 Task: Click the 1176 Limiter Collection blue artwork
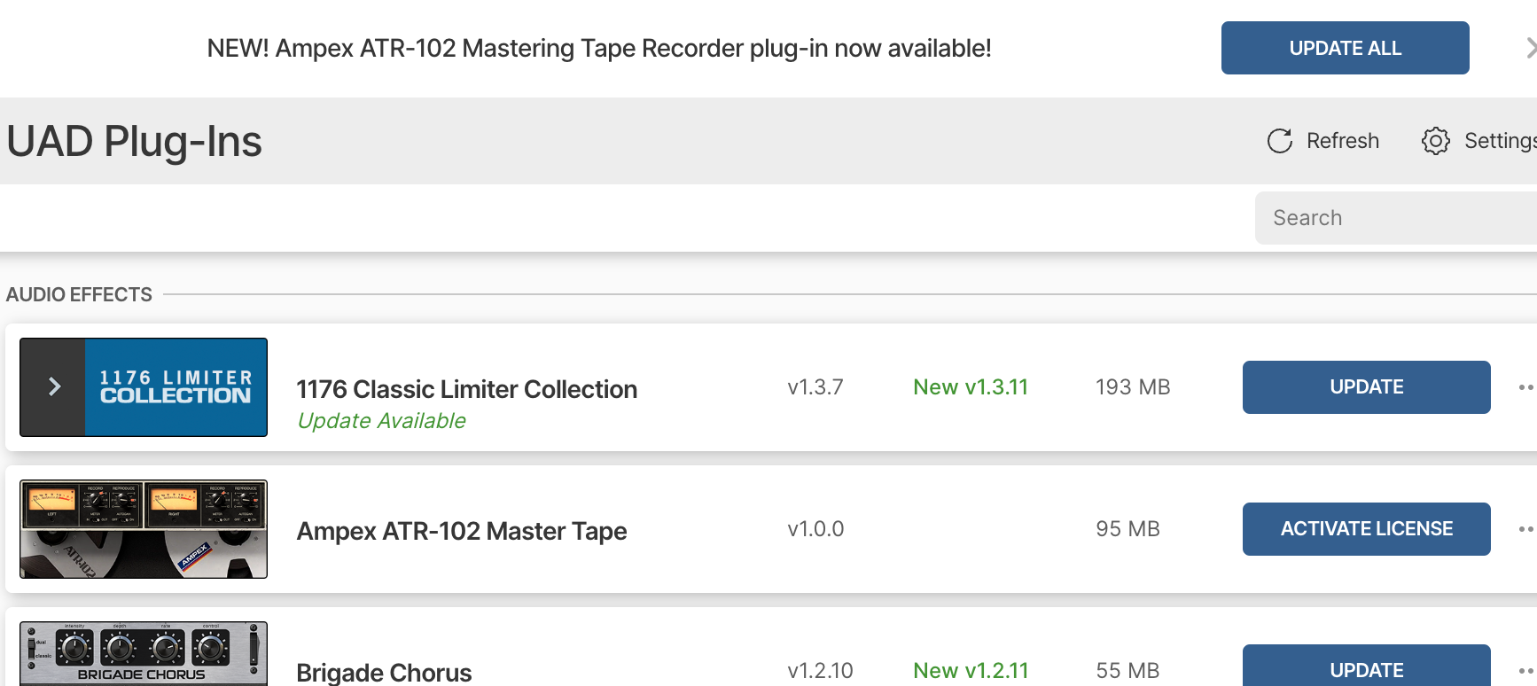point(176,387)
